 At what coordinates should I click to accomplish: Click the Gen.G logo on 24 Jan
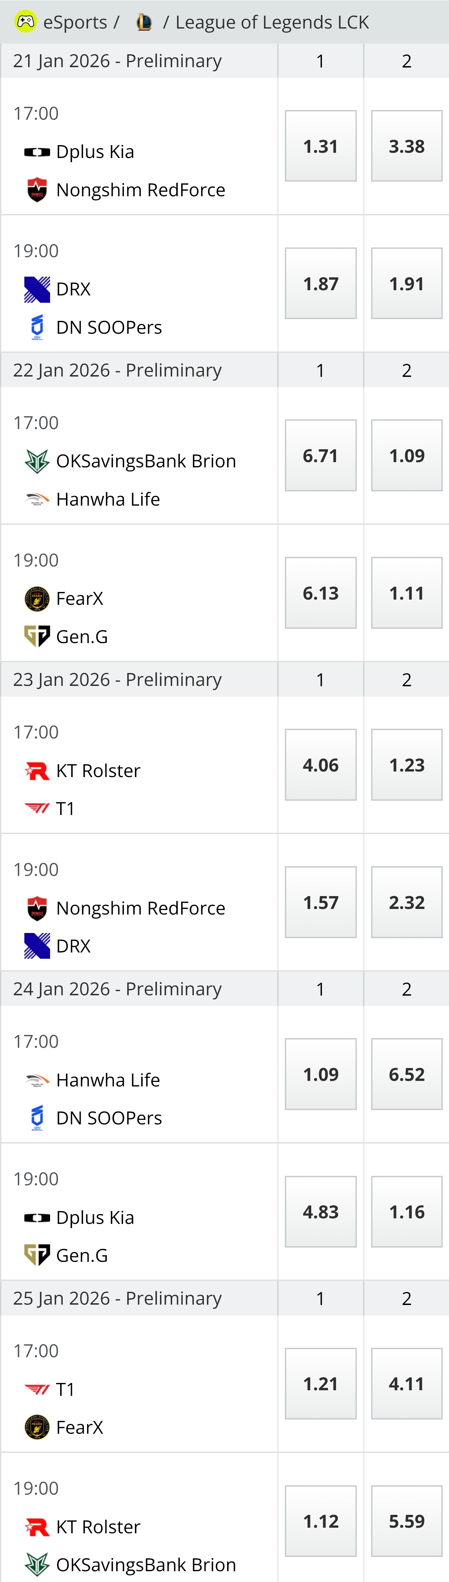(37, 1255)
